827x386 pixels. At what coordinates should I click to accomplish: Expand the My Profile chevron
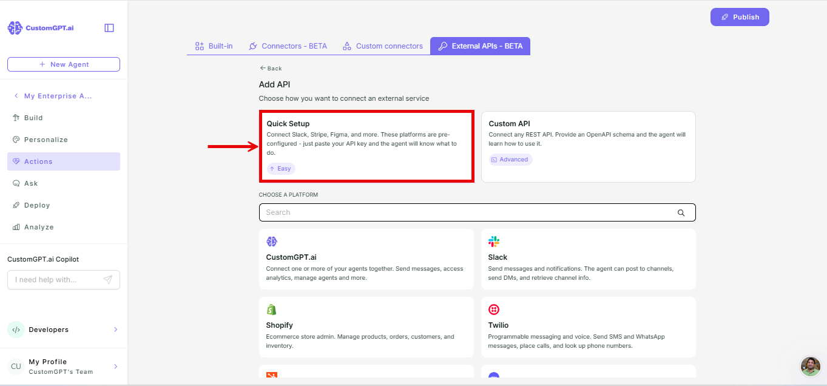pyautogui.click(x=116, y=367)
